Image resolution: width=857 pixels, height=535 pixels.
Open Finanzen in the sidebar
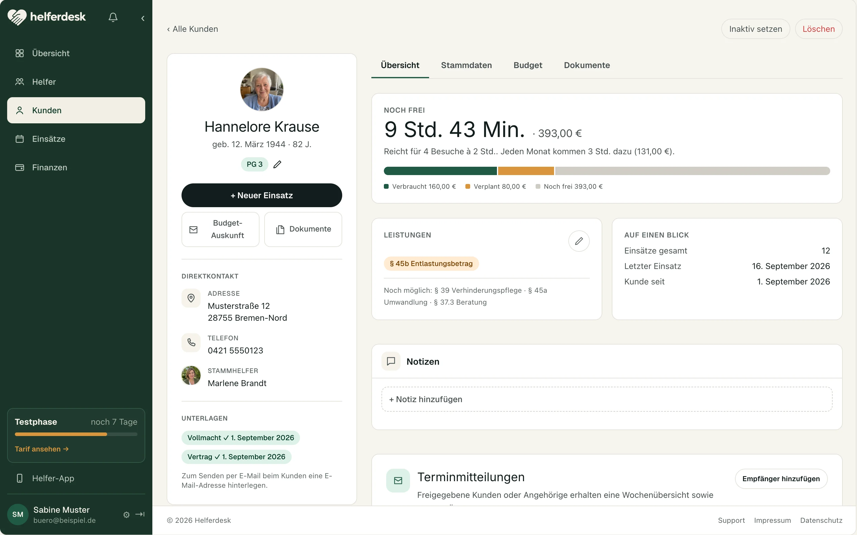[76, 167]
